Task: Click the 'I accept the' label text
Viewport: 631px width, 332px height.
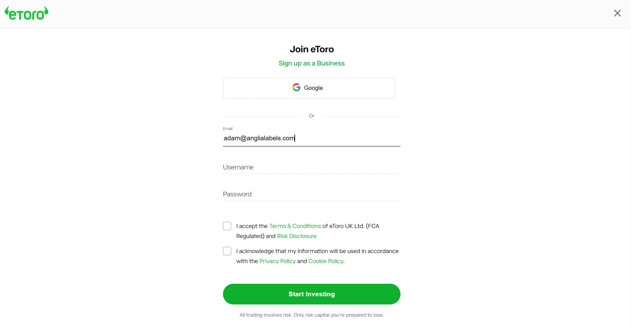Action: pos(252,226)
